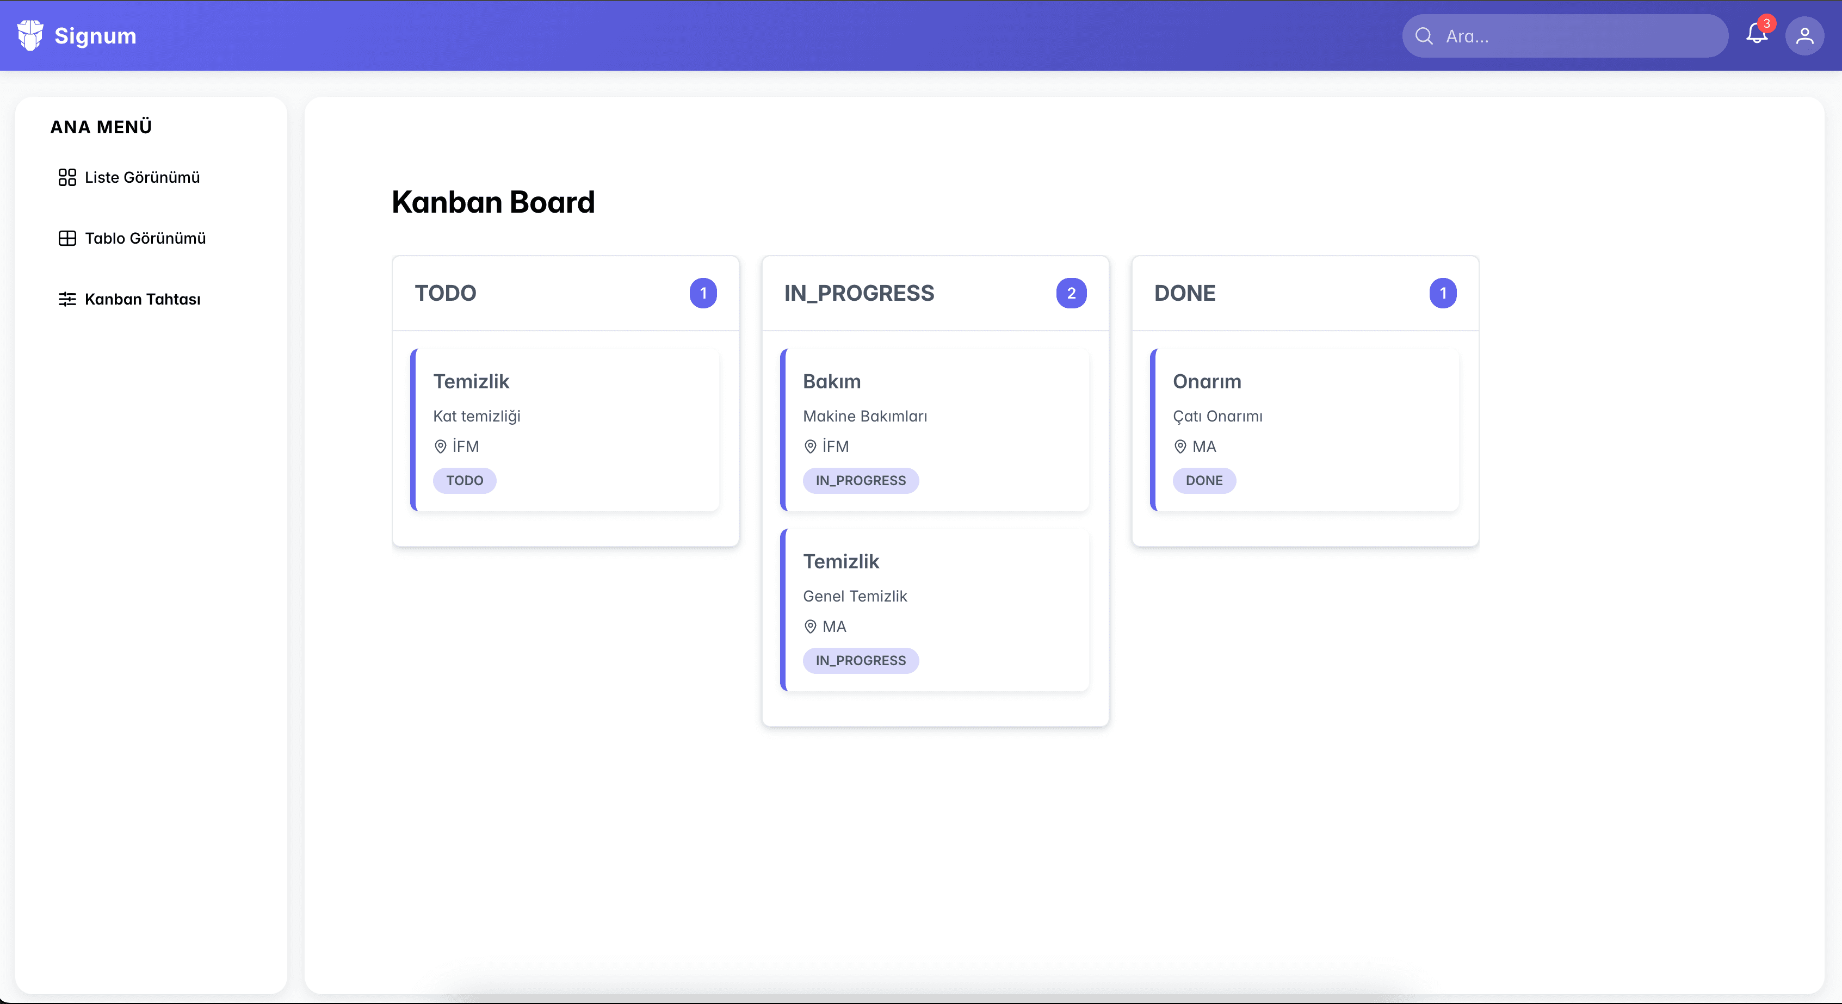Click the location pin on Onarım card
The height and width of the screenshot is (1004, 1842).
1180,446
